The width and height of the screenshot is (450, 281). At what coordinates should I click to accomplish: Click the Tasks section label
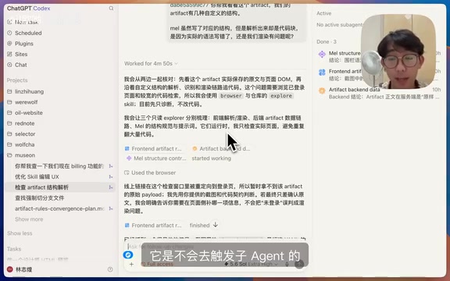(14, 248)
